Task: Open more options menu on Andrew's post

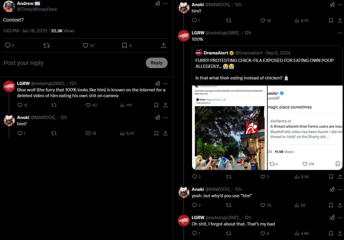Action: (165, 3)
